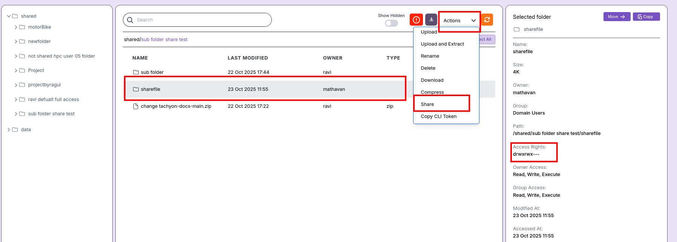
Task: Expand the Project folder chevron
Action: (16, 70)
